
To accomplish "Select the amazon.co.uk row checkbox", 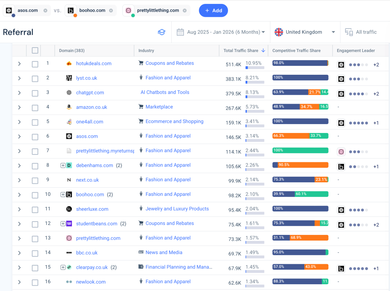I will point(35,108).
